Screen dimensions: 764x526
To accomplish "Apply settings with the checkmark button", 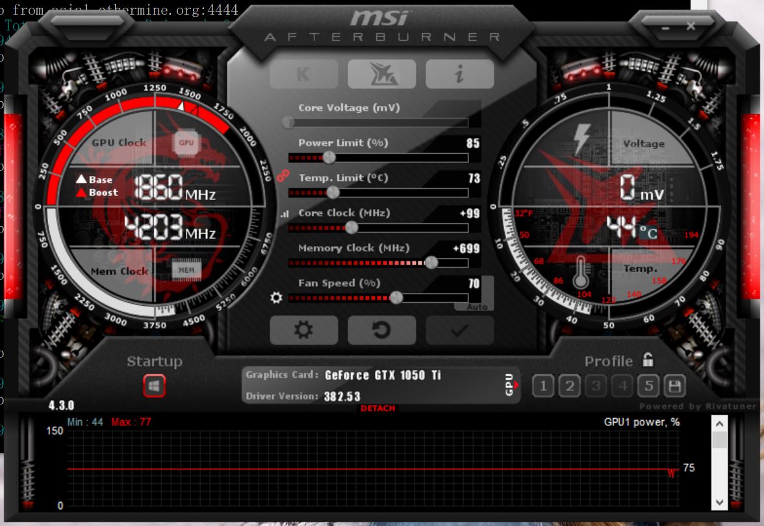I will (x=459, y=331).
